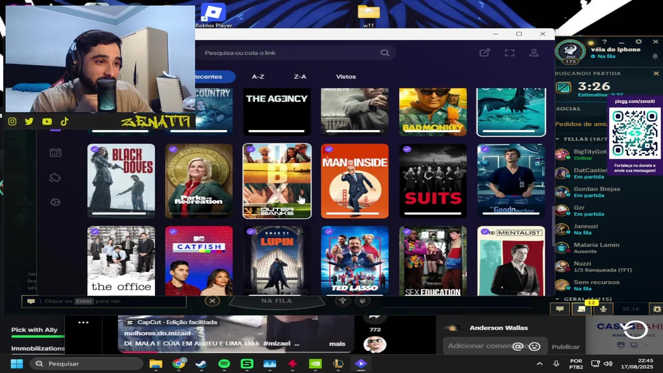Open the Sex Education poster
663x373 pixels.
coord(433,261)
